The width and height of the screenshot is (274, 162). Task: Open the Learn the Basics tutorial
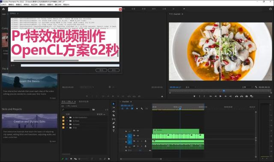(30, 81)
